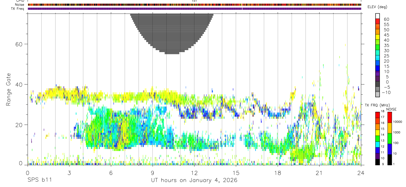Click the 'ELEV (deg)' color bar title
Viewport: 406px width, 187px height.
click(377, 7)
